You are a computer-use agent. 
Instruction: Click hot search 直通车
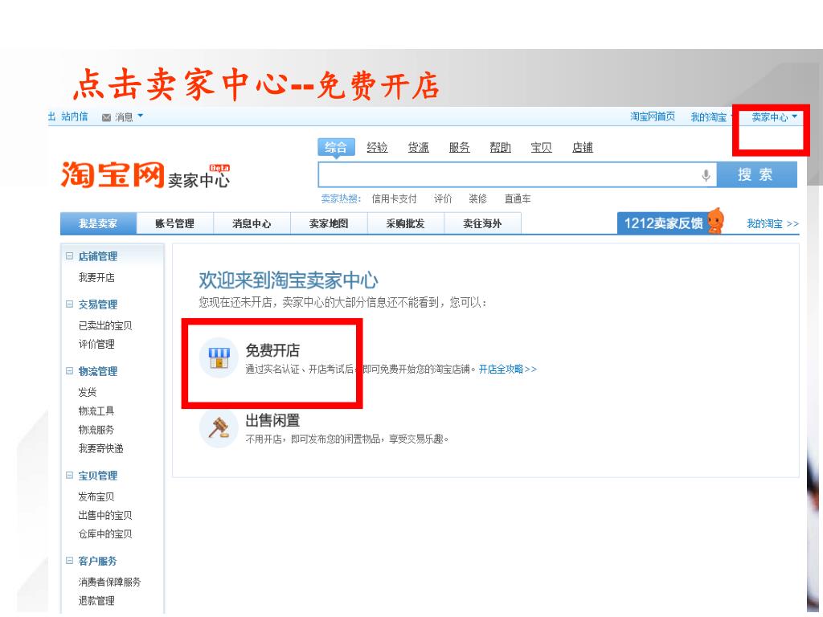click(x=518, y=199)
